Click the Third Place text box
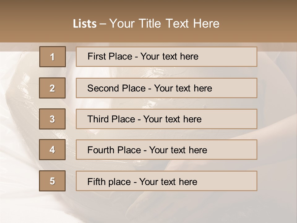 166,119
